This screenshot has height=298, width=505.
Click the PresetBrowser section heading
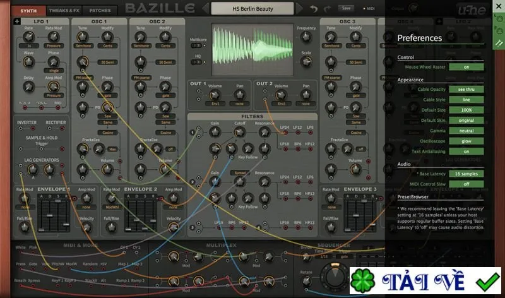pos(413,196)
